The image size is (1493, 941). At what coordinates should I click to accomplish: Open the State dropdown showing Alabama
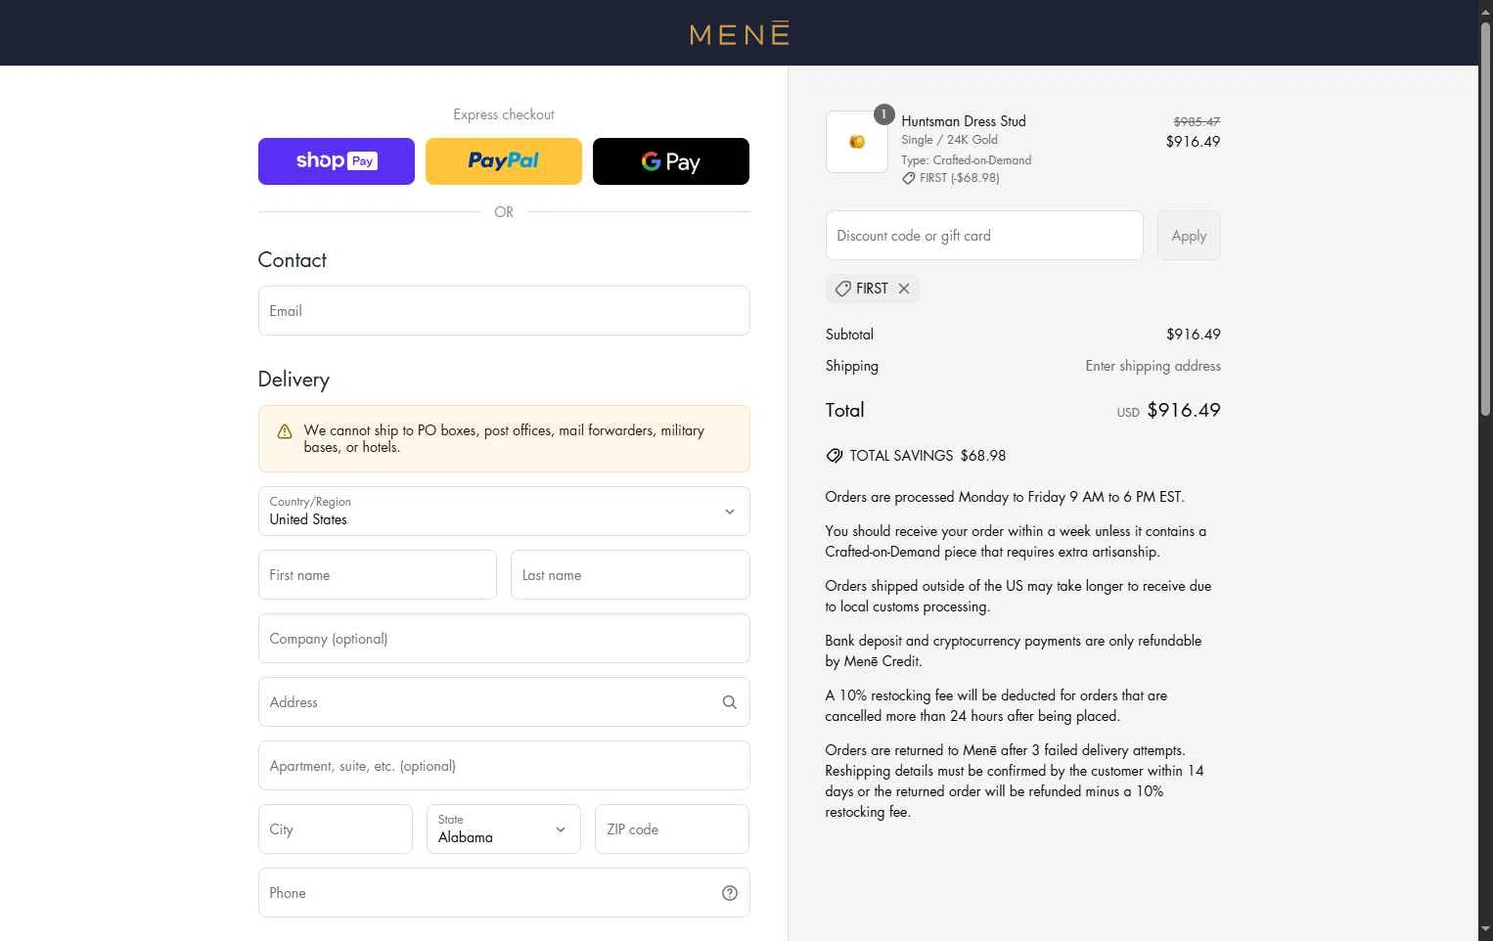(x=504, y=829)
